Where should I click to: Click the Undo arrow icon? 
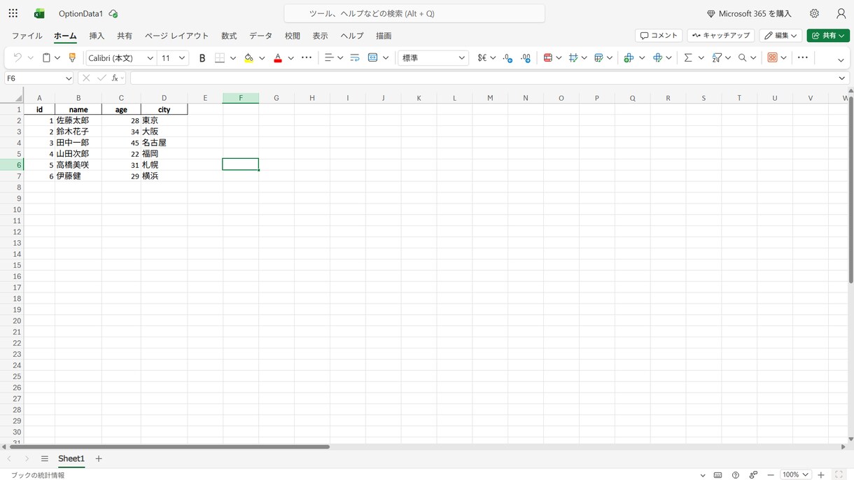click(x=17, y=58)
